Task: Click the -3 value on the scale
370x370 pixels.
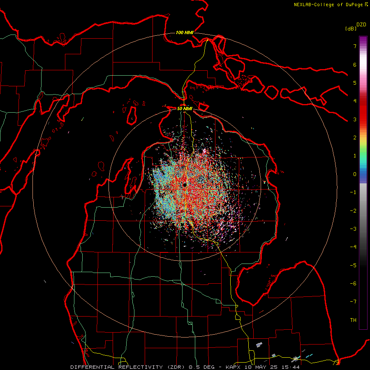Action: coord(353,229)
